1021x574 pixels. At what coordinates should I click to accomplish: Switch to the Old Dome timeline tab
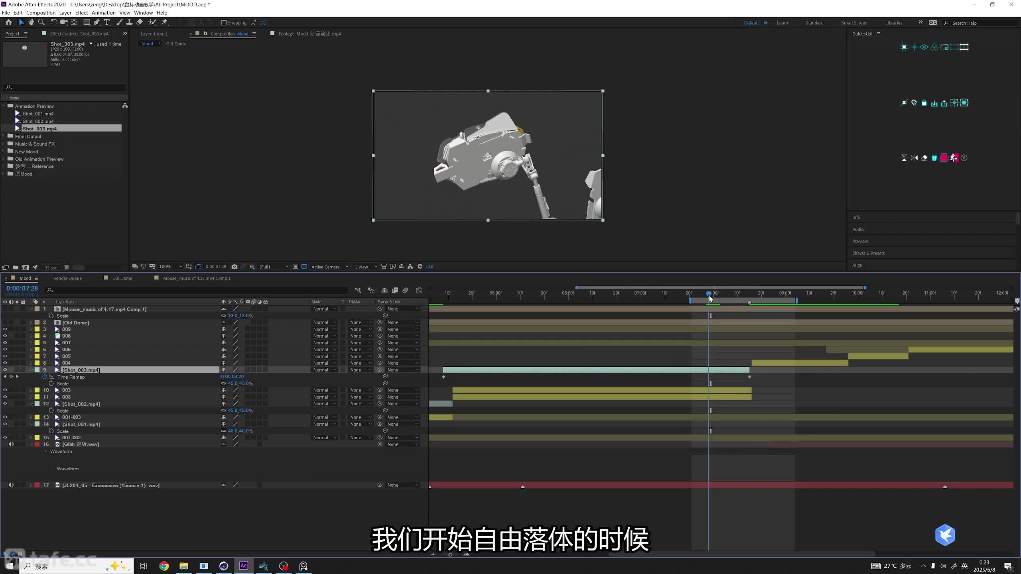coord(122,278)
